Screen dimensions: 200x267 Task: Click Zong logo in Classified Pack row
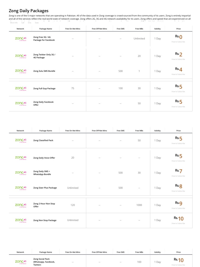coord(21,140)
